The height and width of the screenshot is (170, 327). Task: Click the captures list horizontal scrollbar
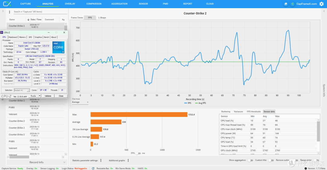19,157
